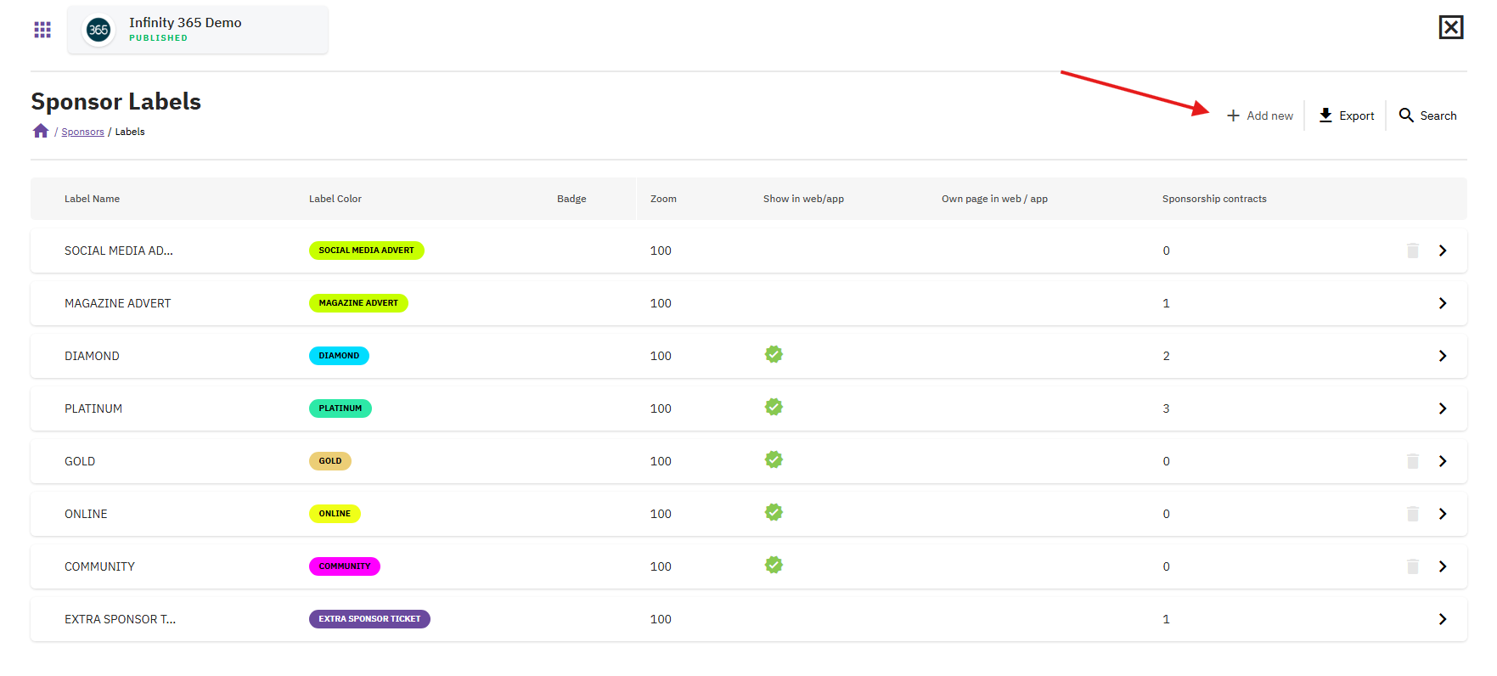This screenshot has width=1497, height=676.
Task: Click the Export download icon
Action: click(1325, 115)
